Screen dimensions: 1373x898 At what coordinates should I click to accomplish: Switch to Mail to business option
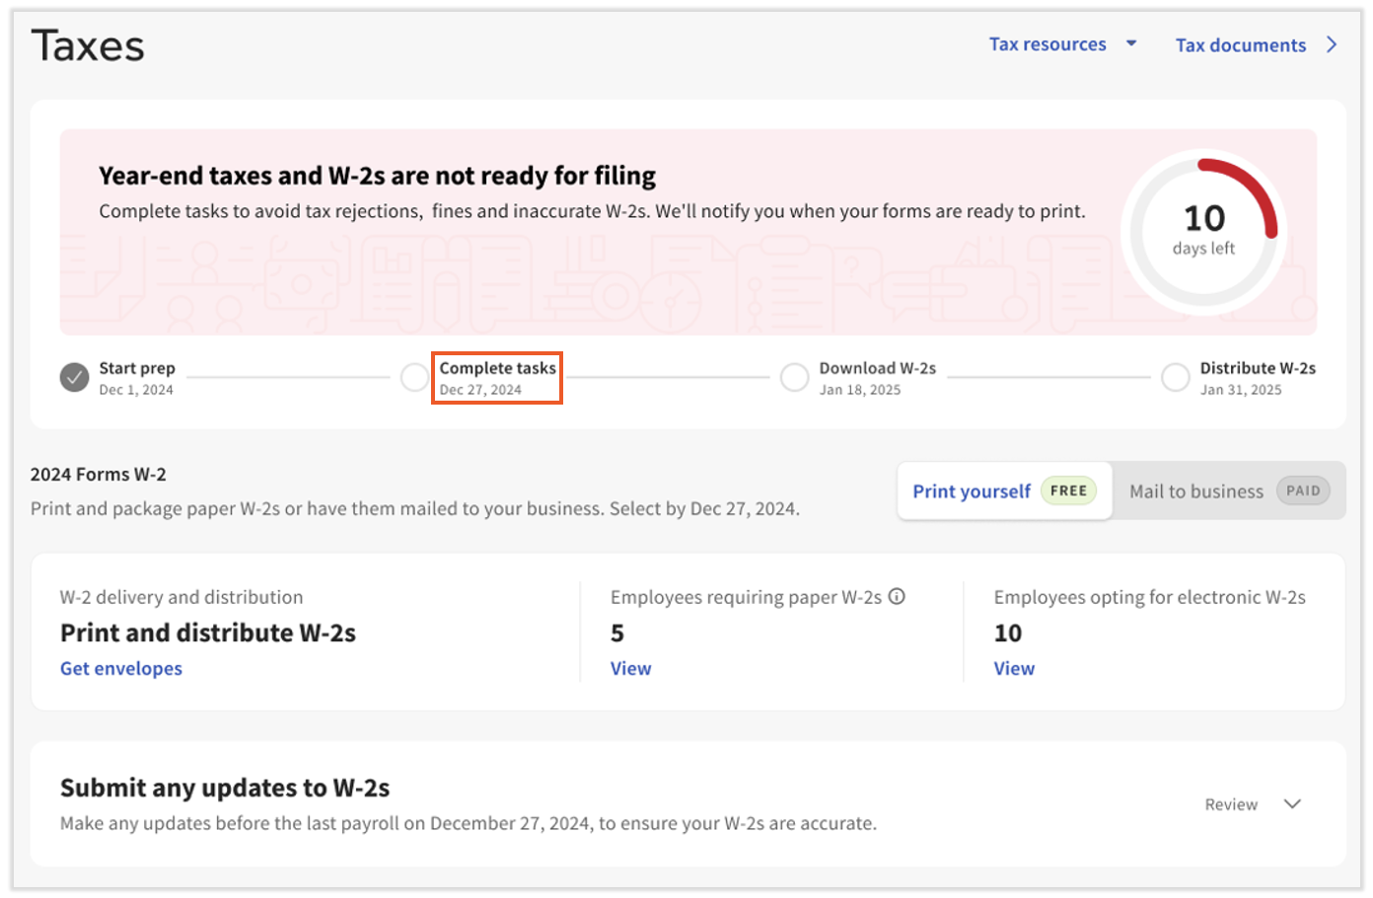1195,491
